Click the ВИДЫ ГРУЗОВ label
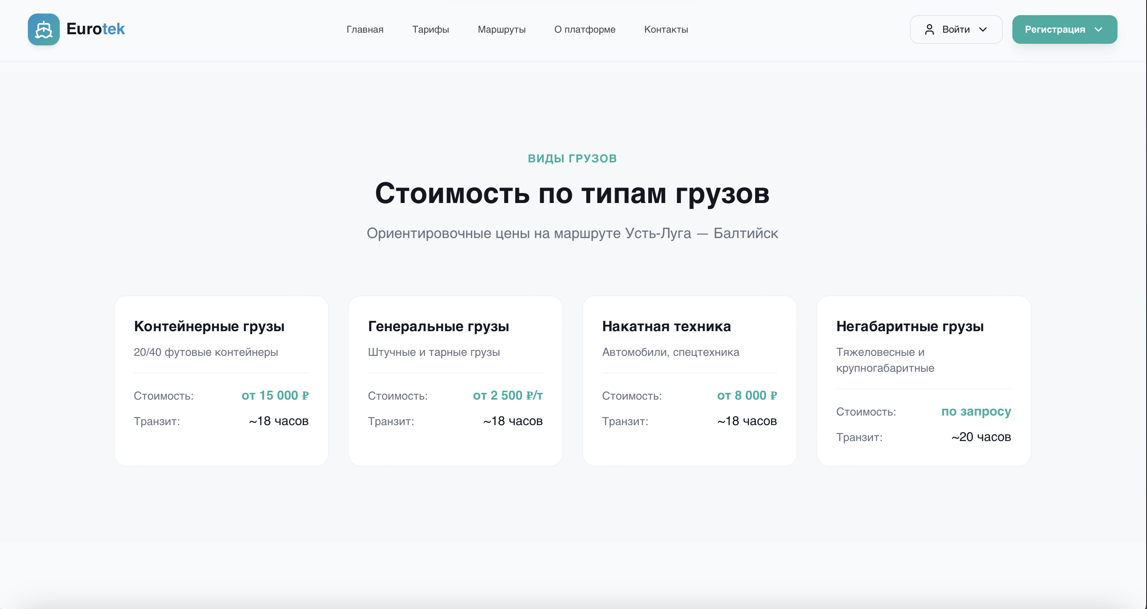The height and width of the screenshot is (609, 1147). [x=573, y=158]
